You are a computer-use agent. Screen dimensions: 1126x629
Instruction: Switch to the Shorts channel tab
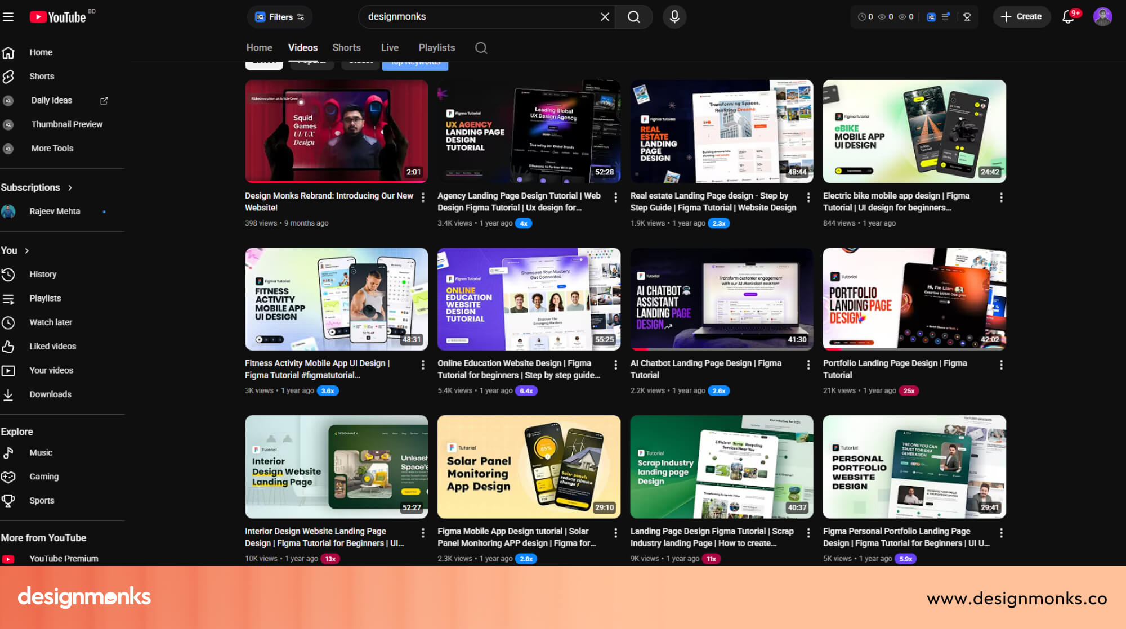[346, 48]
